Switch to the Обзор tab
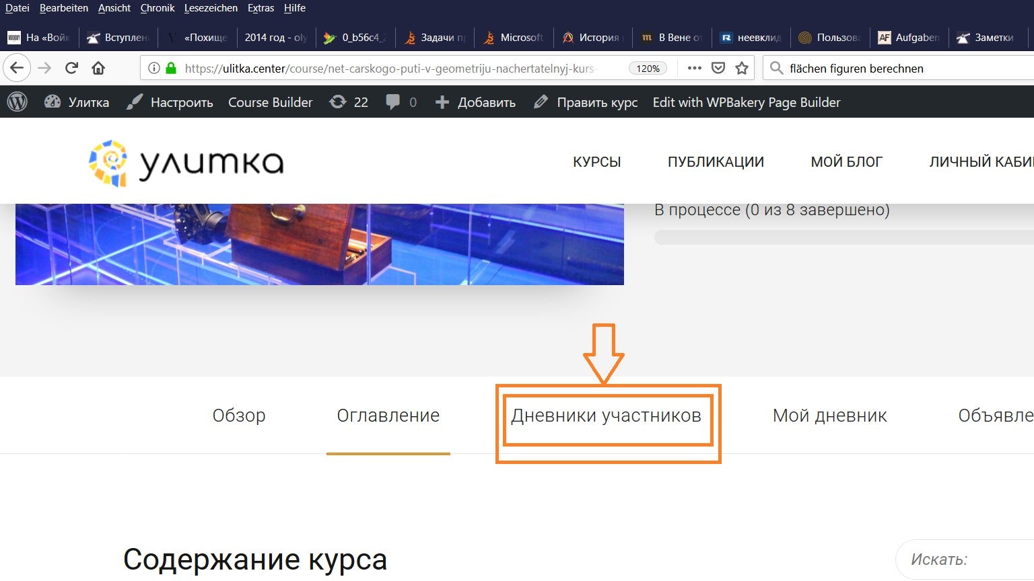Viewport: 1034px width, 581px height. [x=239, y=416]
